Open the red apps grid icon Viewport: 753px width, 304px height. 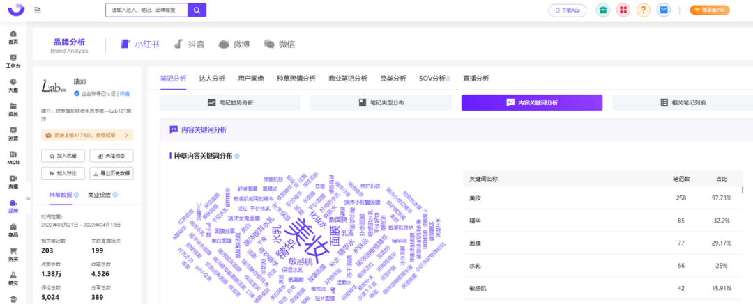coord(623,10)
